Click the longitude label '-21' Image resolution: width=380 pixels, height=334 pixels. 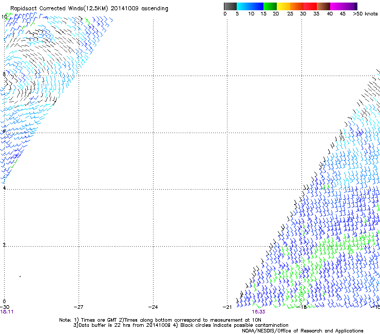pos(227,307)
